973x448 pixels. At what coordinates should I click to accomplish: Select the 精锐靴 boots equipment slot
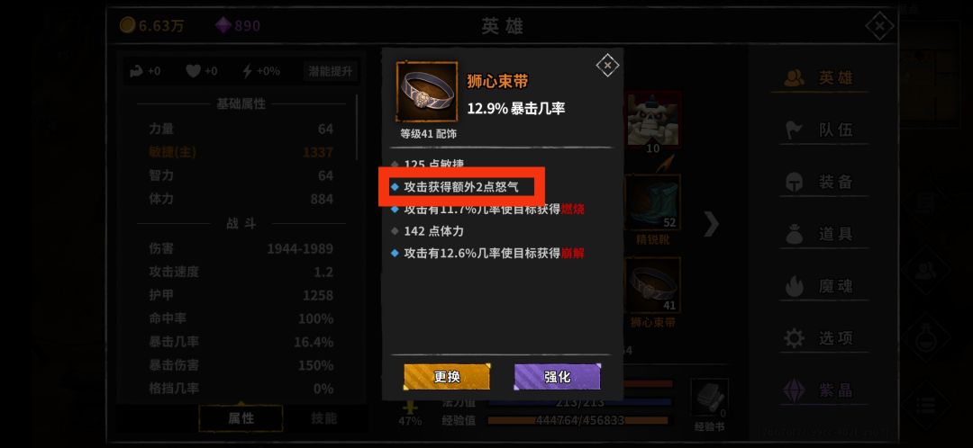(x=652, y=202)
